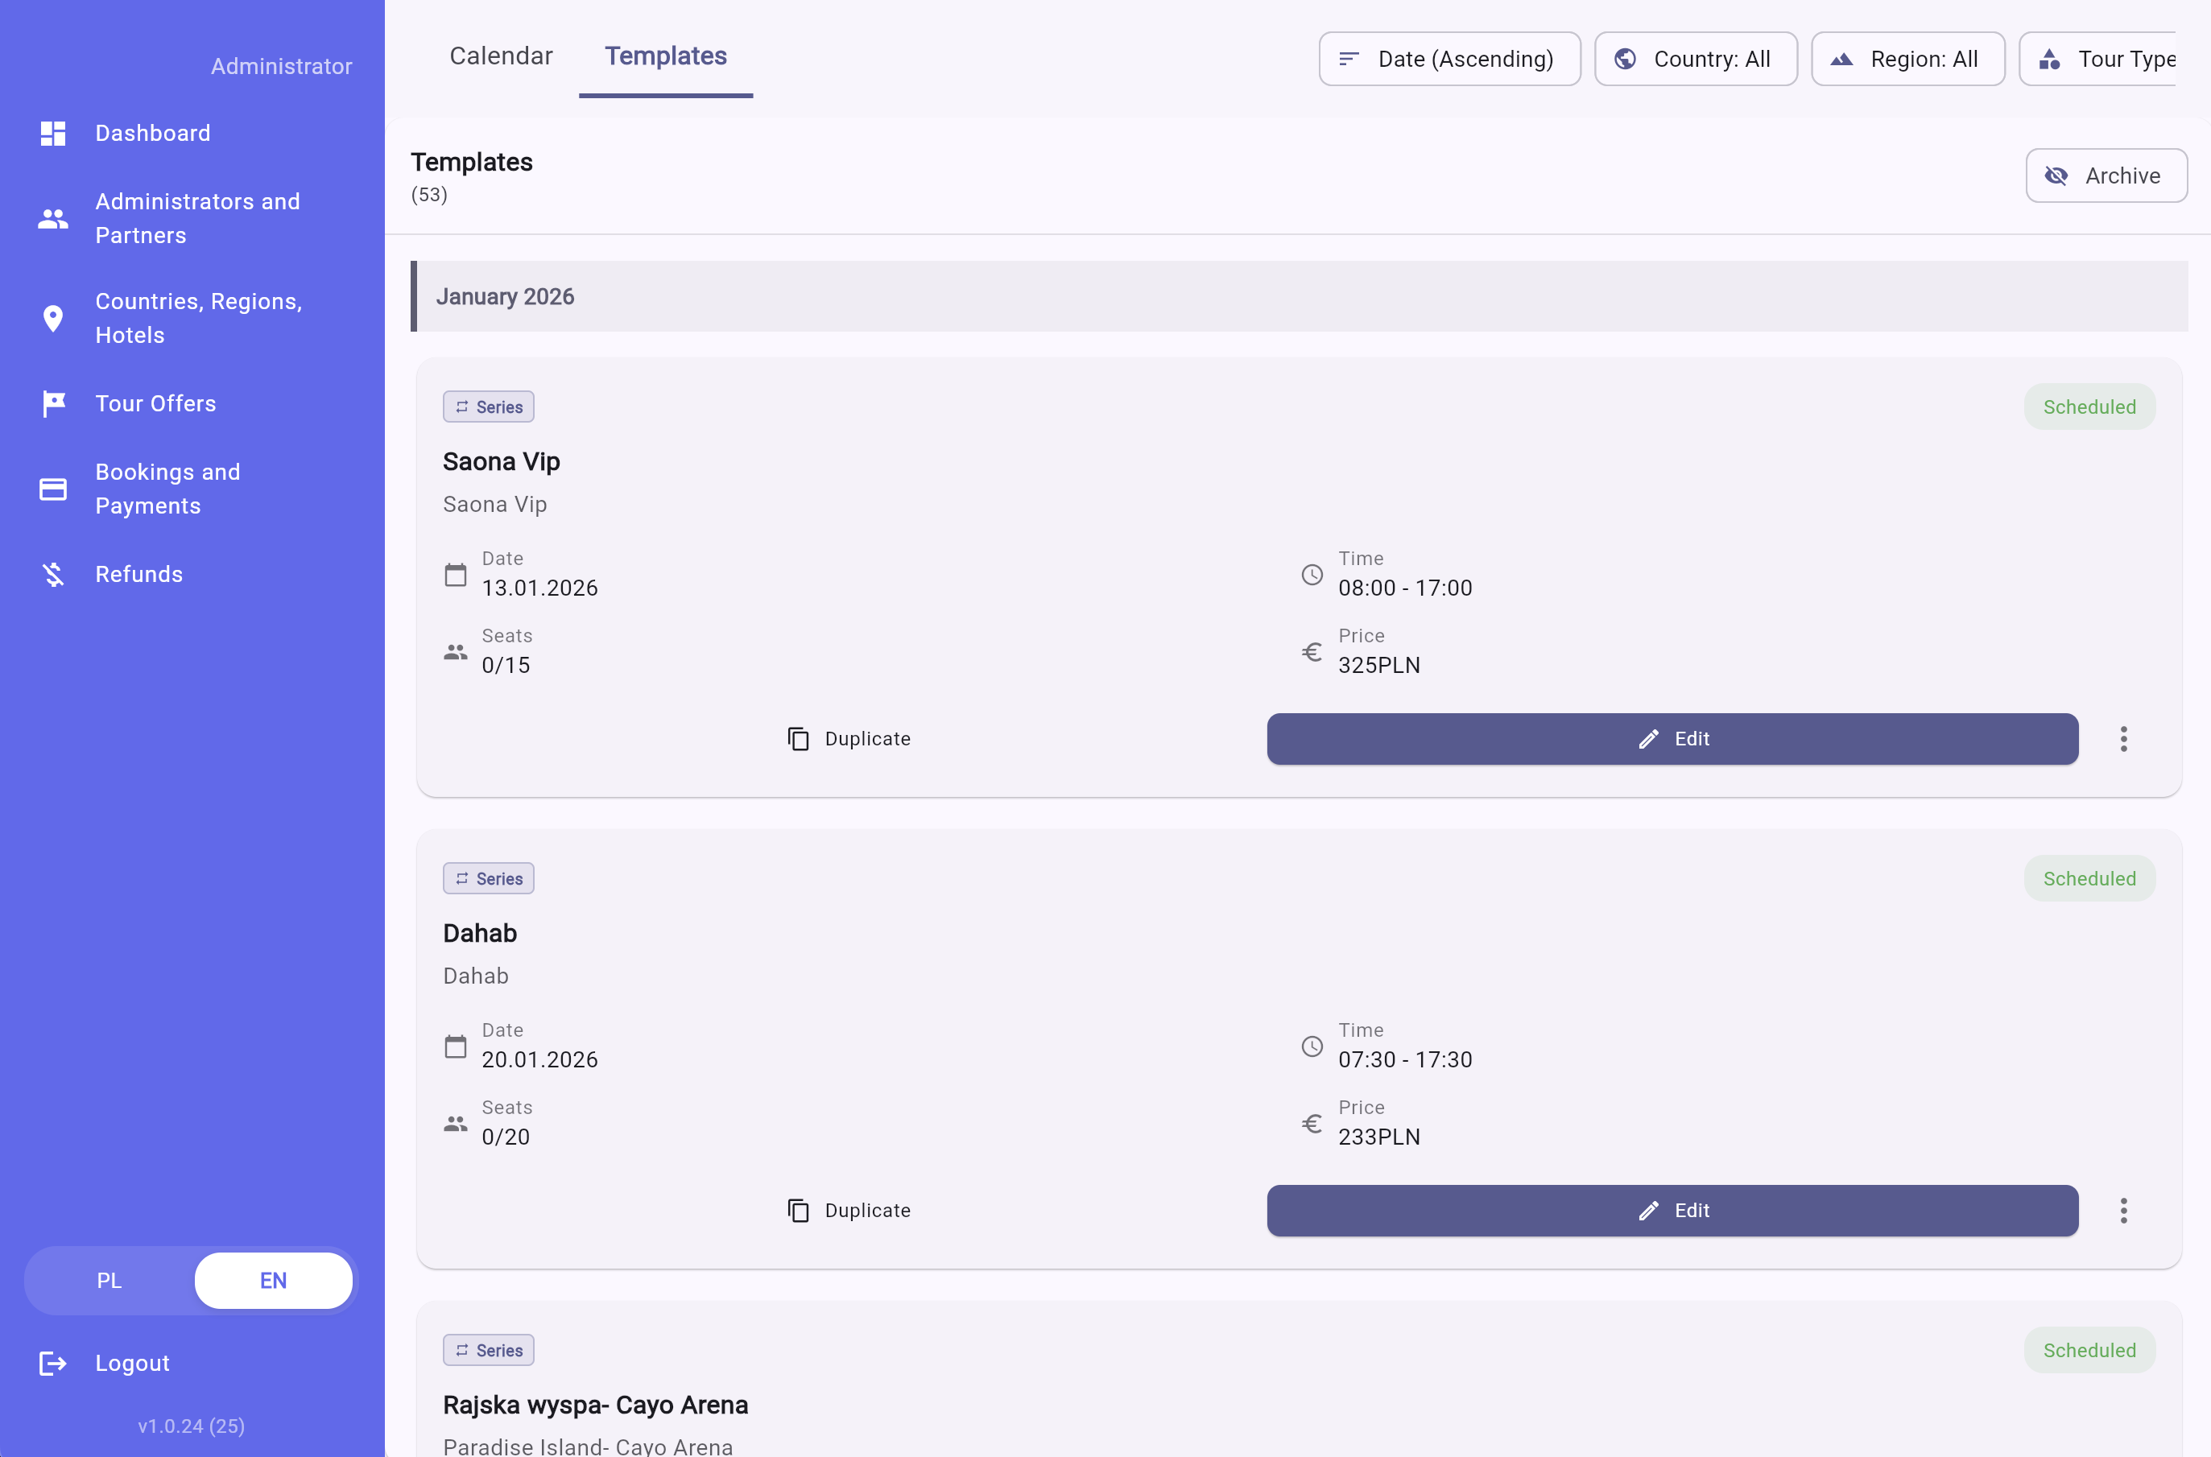Click the Administrators and Partners people icon
The width and height of the screenshot is (2211, 1457).
[x=53, y=218]
